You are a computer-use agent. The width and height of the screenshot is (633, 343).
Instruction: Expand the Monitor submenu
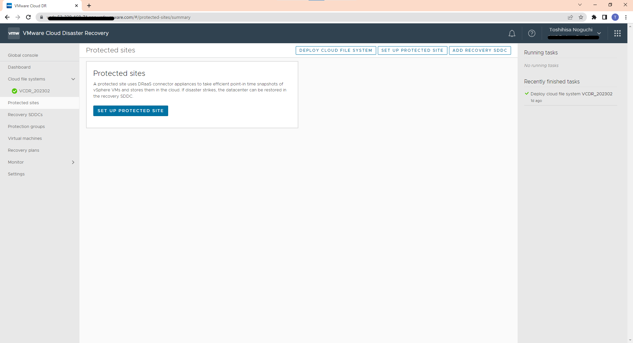point(73,162)
